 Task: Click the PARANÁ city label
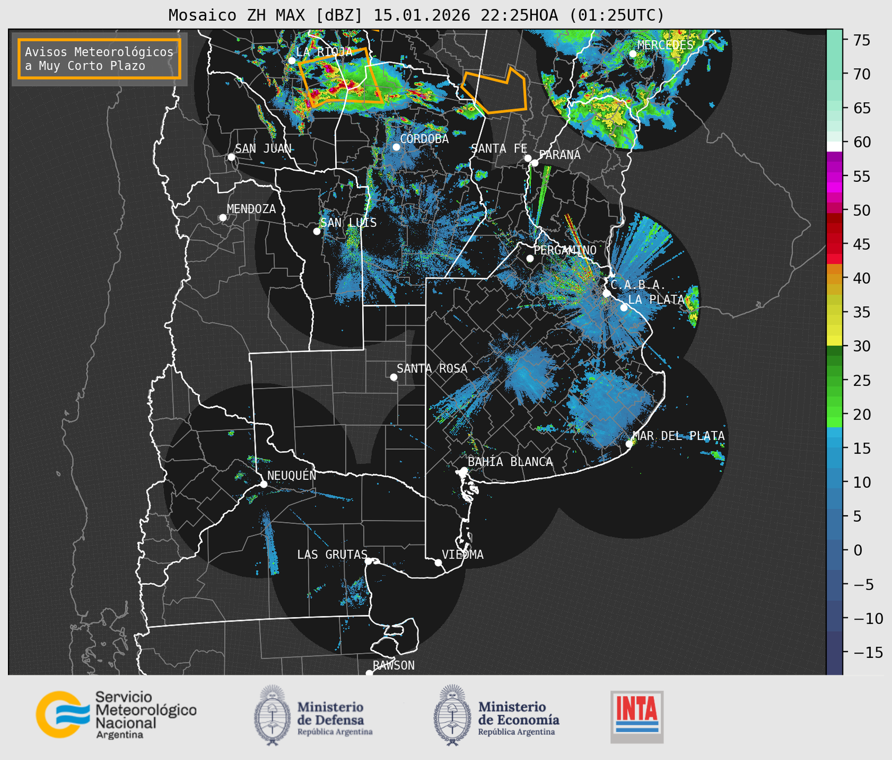click(559, 155)
